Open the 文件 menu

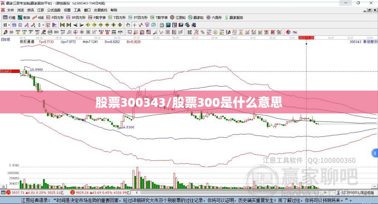(x=10, y=10)
